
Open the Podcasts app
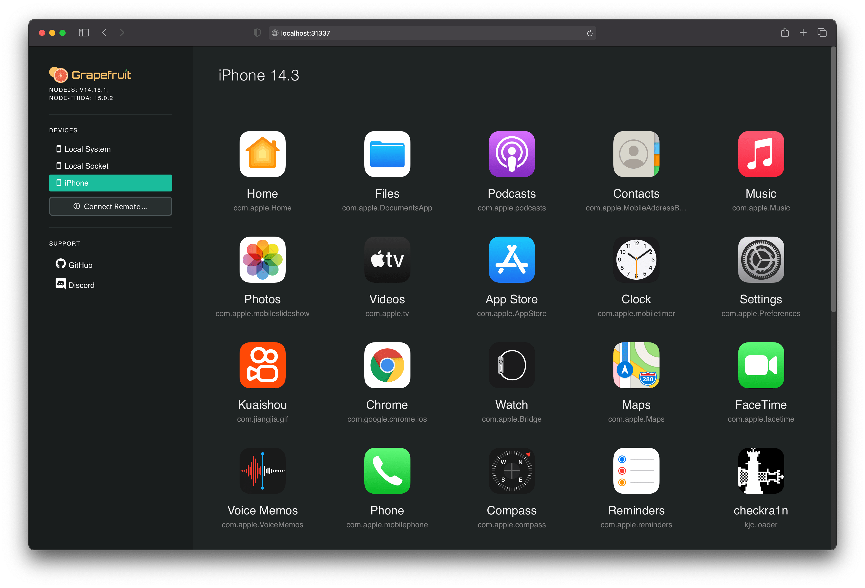(511, 154)
